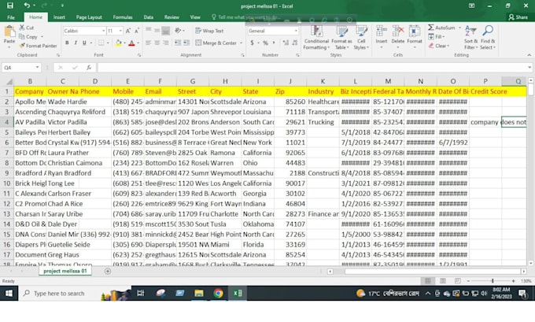This screenshot has width=535, height=322.
Task: Increase decimal places
Action: [x=286, y=43]
